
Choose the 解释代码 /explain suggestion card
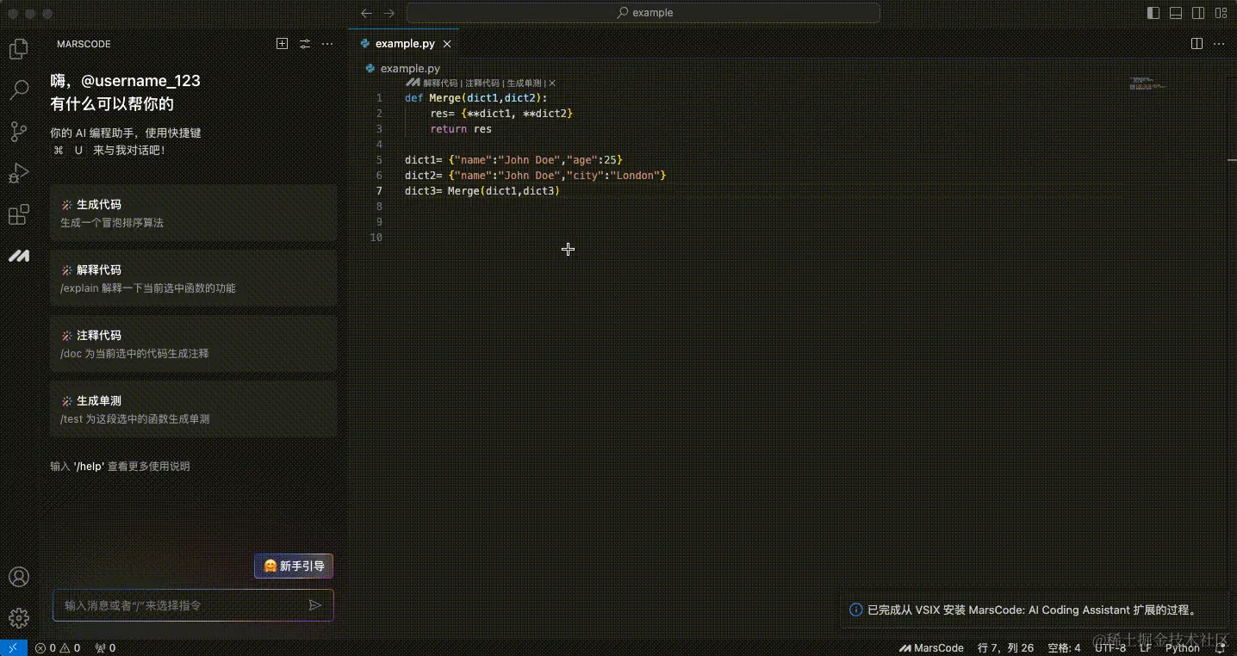pos(194,278)
